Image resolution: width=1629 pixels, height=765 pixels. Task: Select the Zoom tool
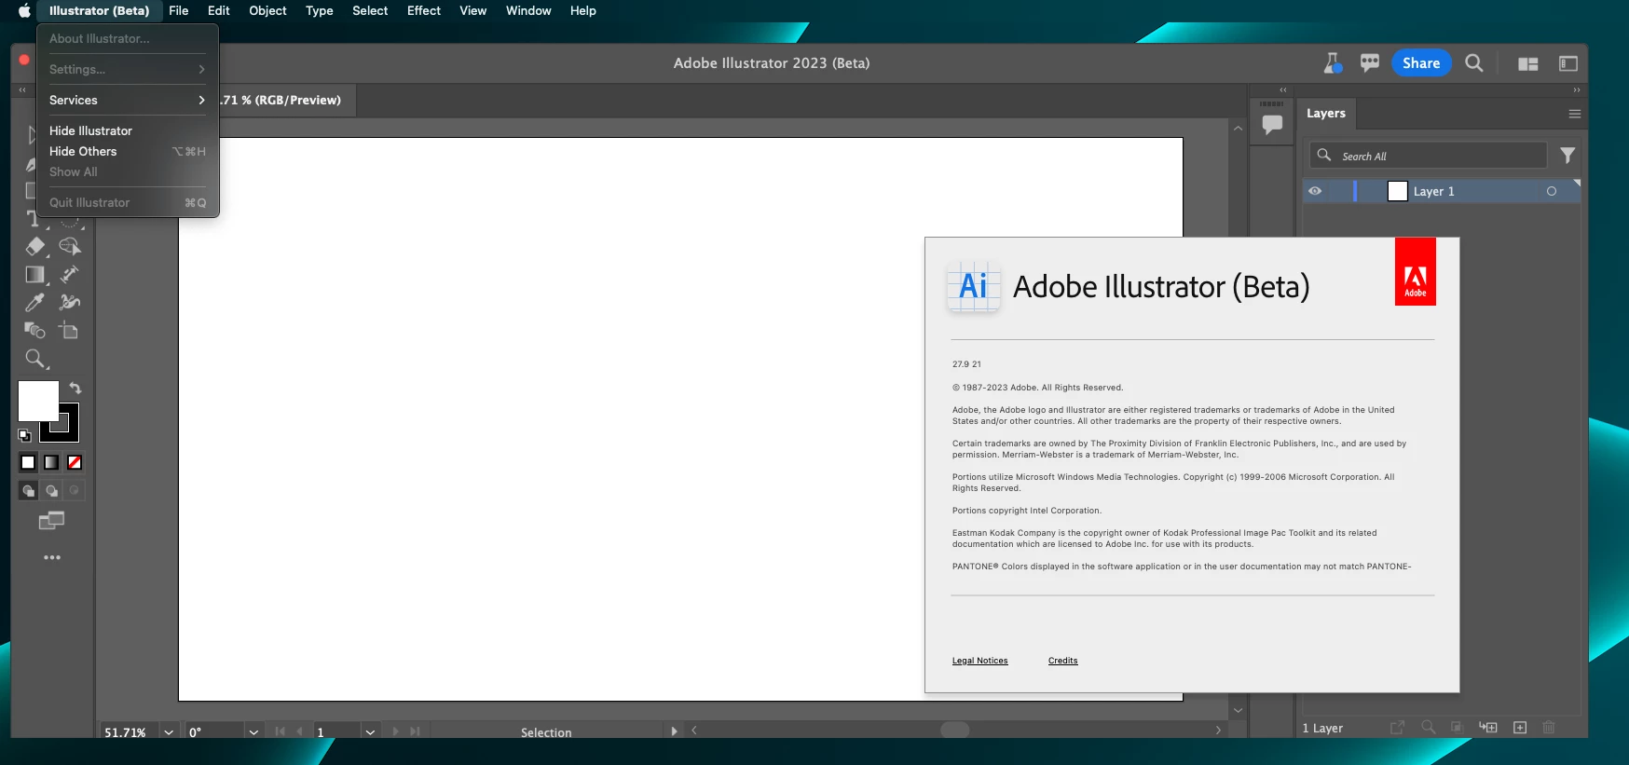pyautogui.click(x=35, y=359)
